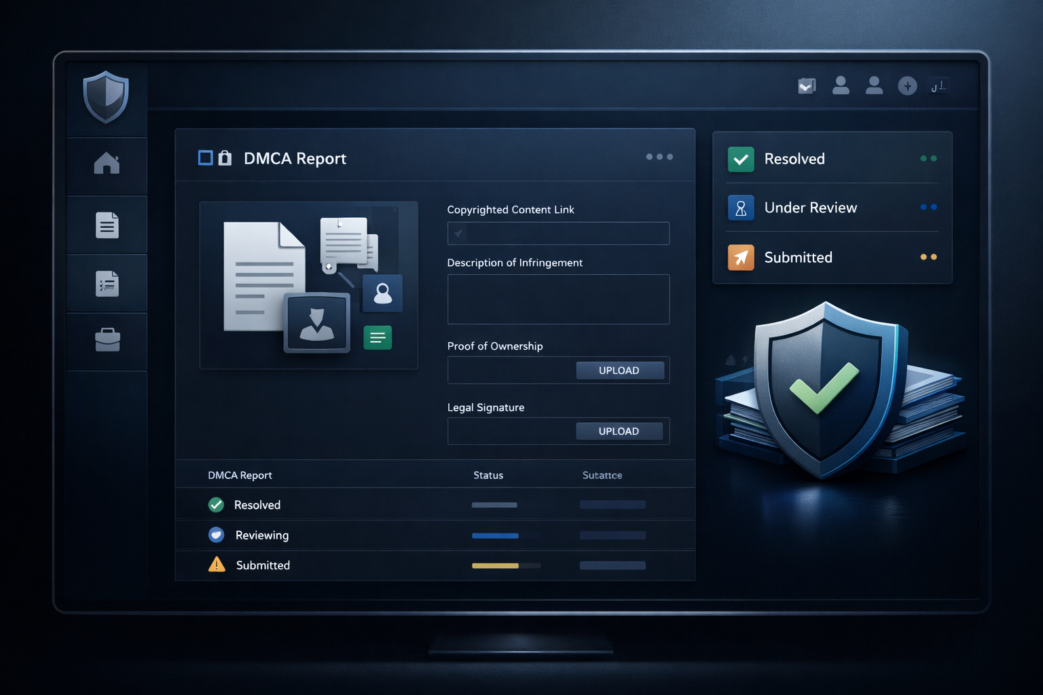The image size is (1043, 695).
Task: Open the checklist icon in the sidebar
Action: click(x=107, y=284)
